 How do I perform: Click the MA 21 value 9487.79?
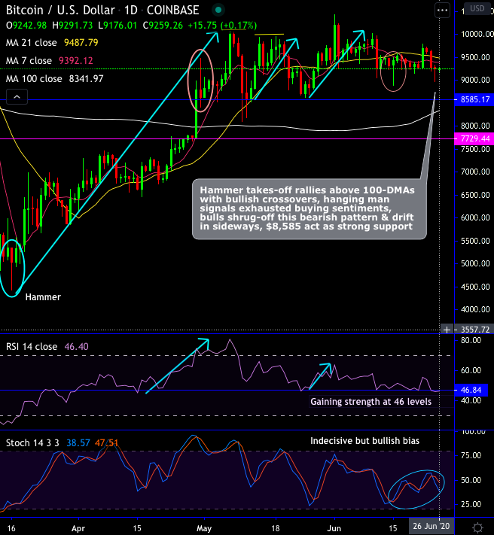tap(81, 43)
